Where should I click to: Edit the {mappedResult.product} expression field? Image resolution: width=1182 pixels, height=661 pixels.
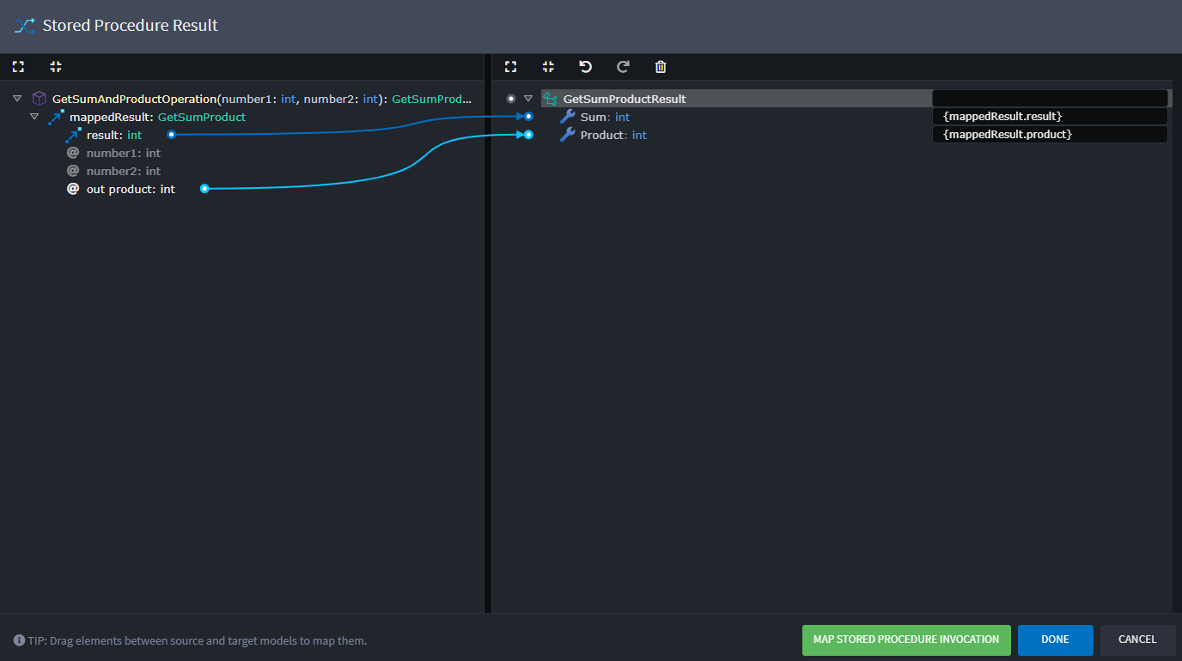click(1050, 134)
